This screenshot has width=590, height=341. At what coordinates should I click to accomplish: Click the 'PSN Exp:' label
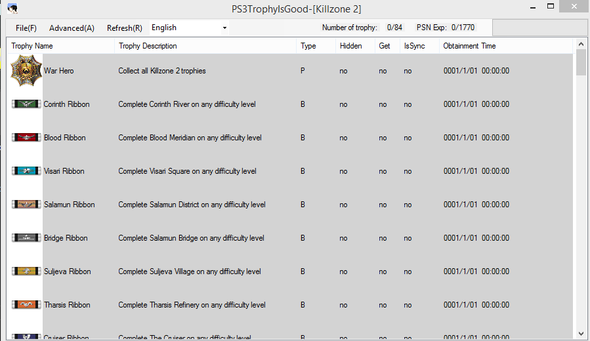(432, 28)
